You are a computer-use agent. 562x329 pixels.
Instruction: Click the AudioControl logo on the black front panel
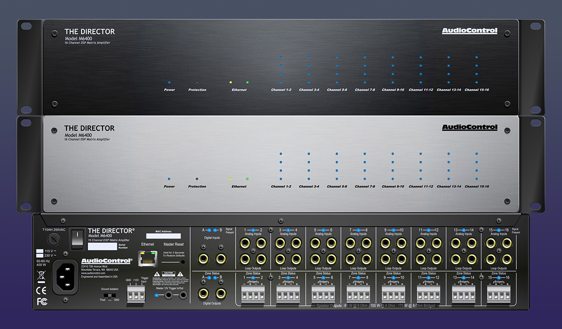coord(470,31)
